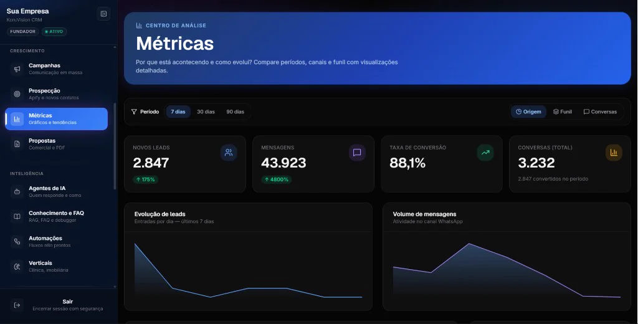The height and width of the screenshot is (324, 638).
Task: Click the Verticais sidebar icon
Action: (x=17, y=267)
